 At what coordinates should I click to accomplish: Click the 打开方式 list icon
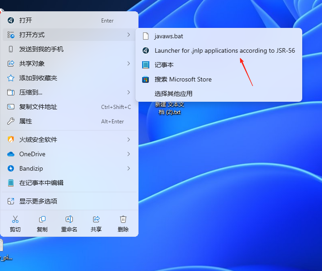(x=11, y=35)
